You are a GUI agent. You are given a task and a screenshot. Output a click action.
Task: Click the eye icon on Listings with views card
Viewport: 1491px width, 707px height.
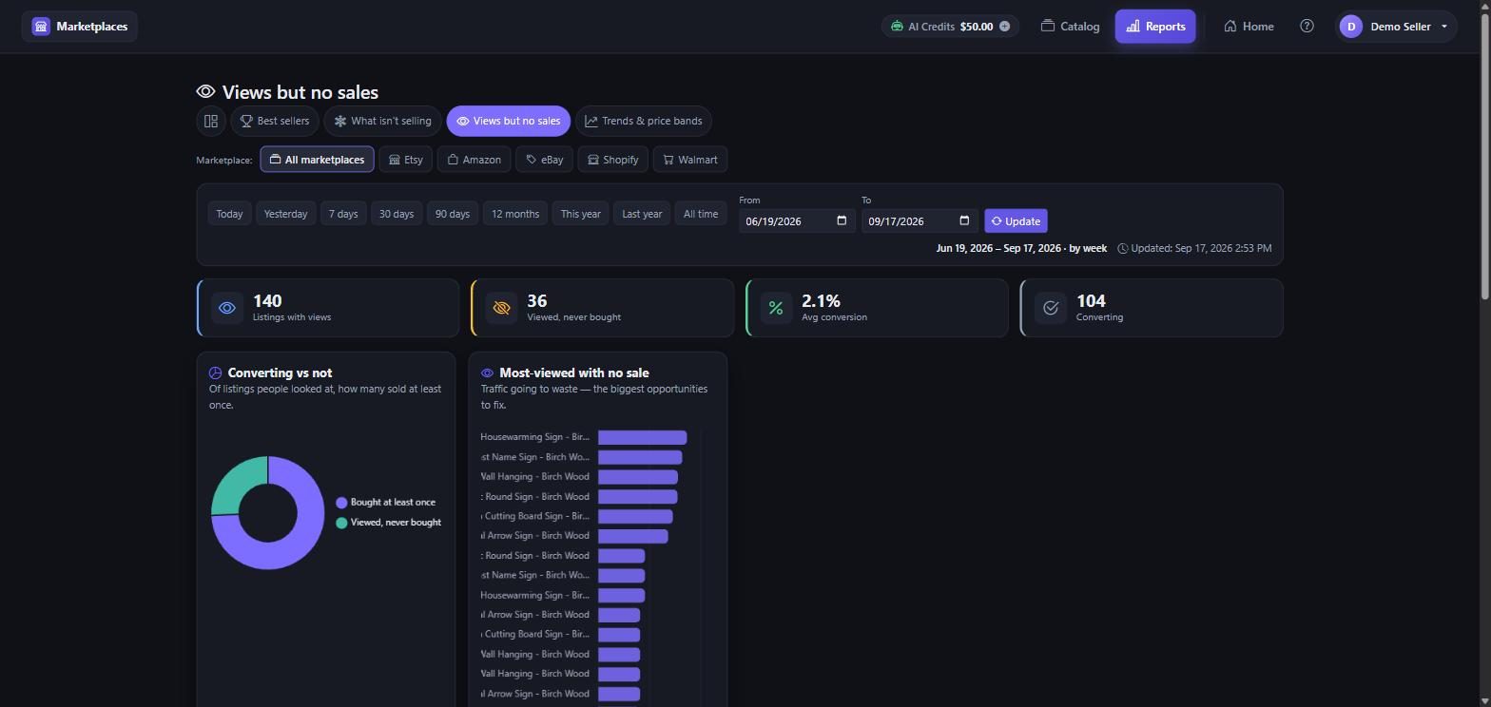tap(227, 308)
